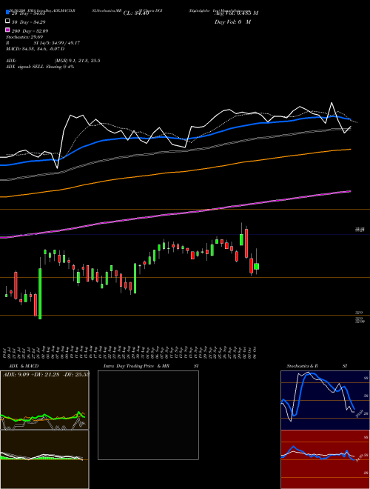Click the magenta 200 Day legend swatch

coord(7,30)
